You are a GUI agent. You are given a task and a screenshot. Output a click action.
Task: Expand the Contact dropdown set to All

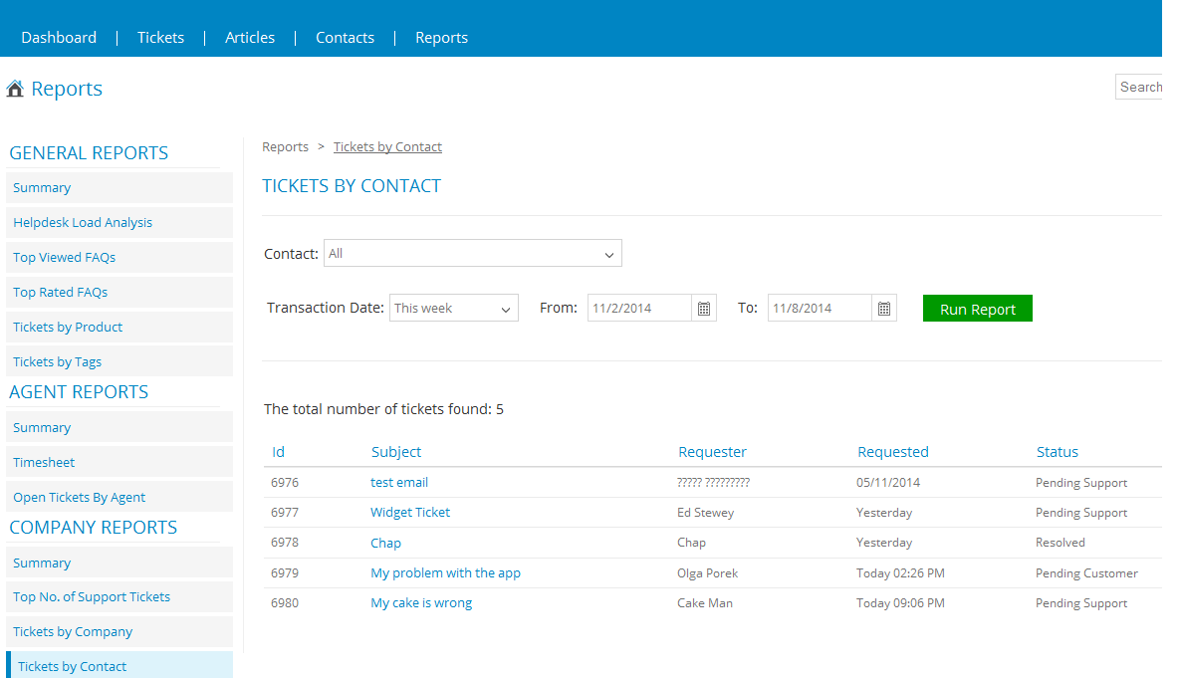pyautogui.click(x=473, y=253)
